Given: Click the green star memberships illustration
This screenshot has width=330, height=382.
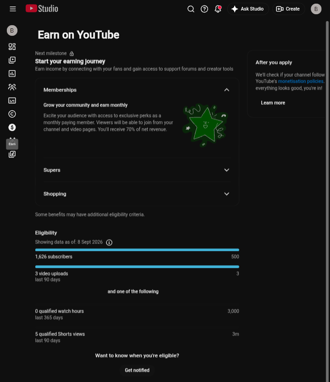Looking at the screenshot, I should pyautogui.click(x=205, y=125).
